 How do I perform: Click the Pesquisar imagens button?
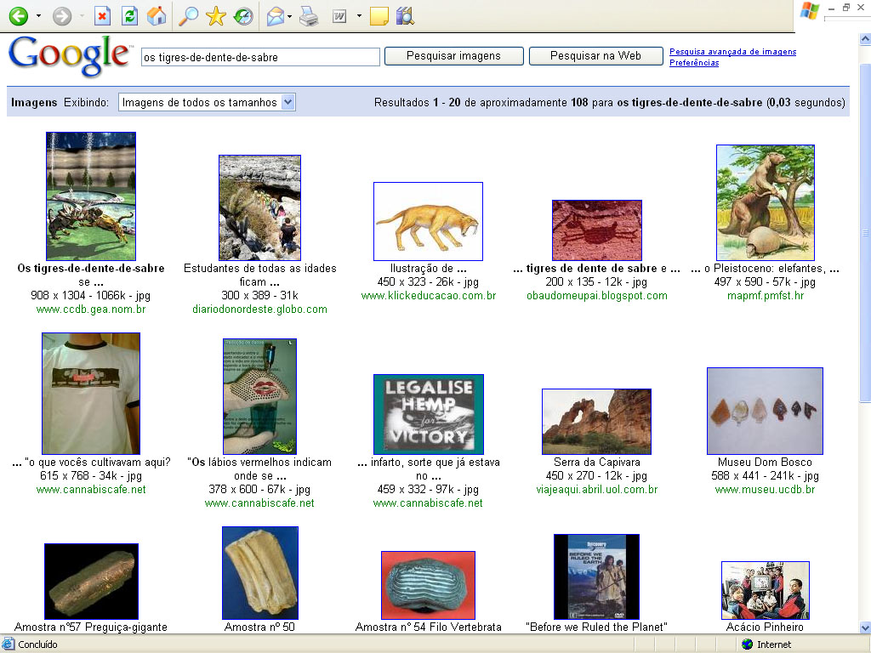(x=453, y=56)
